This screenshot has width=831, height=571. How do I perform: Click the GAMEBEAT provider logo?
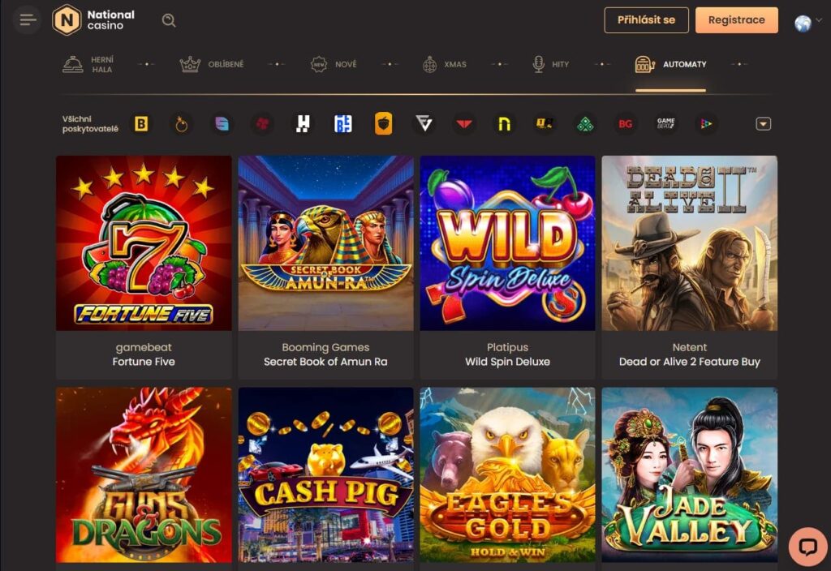(665, 123)
